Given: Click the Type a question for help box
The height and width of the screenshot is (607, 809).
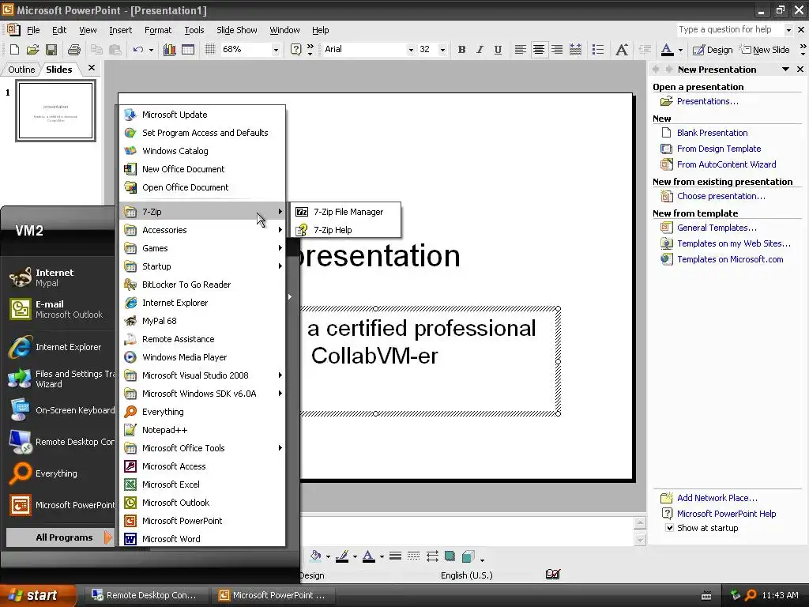Looking at the screenshot, I should [x=730, y=29].
